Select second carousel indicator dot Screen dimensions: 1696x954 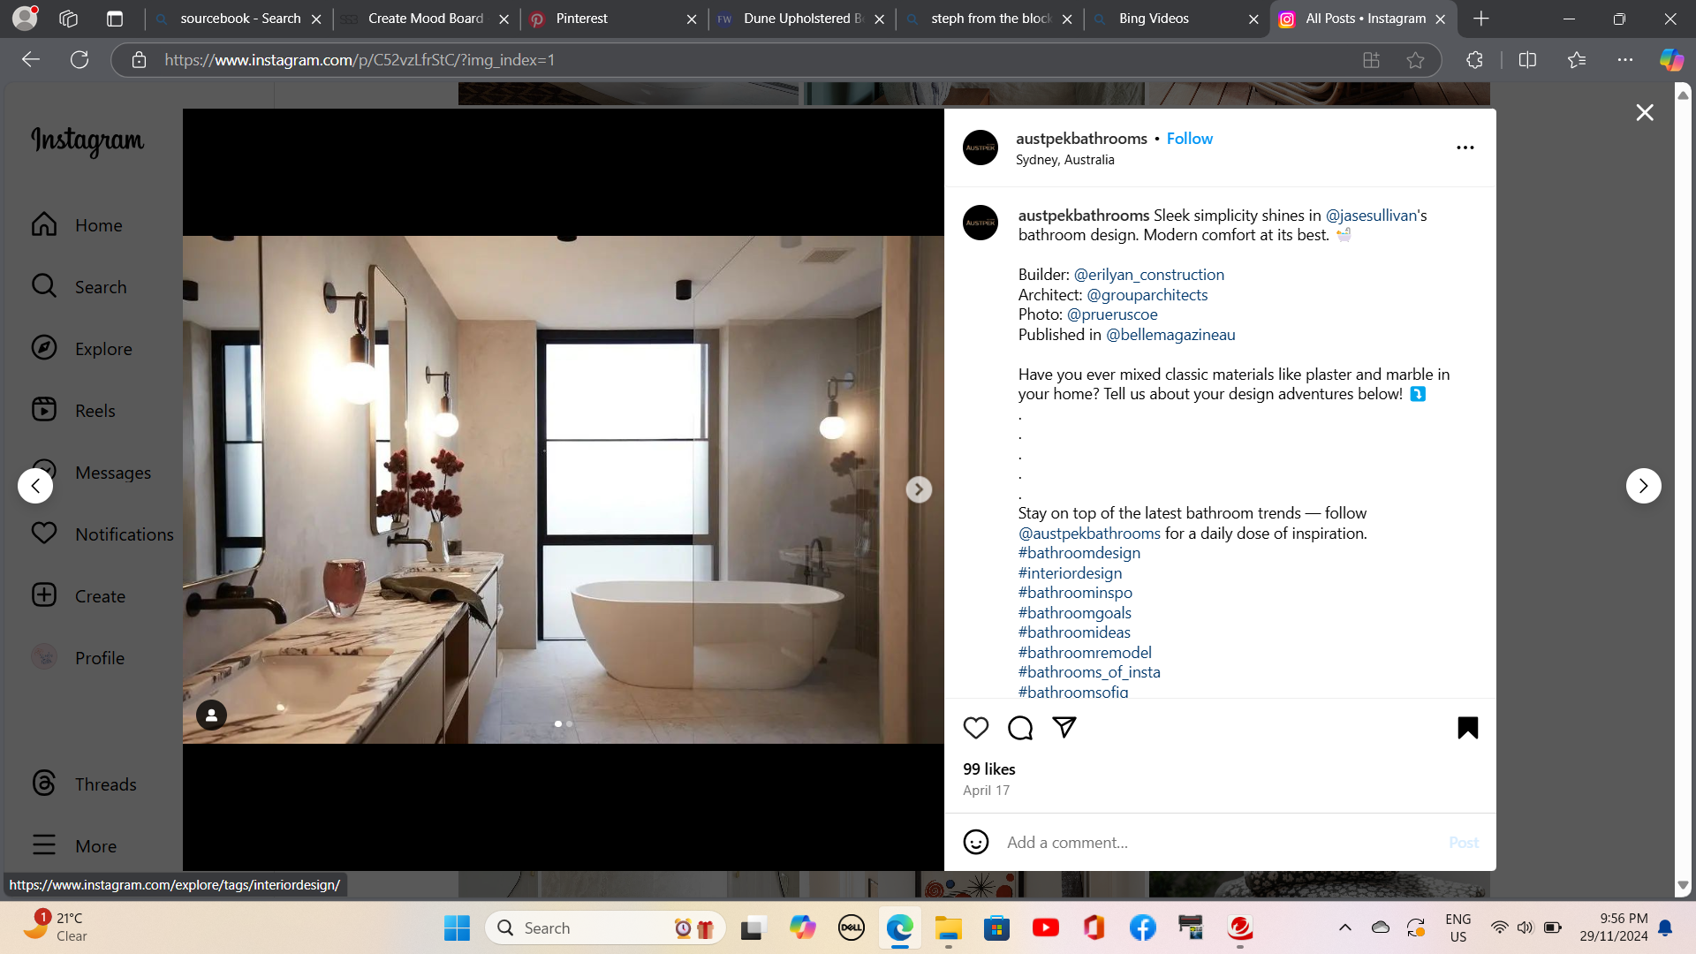point(570,723)
